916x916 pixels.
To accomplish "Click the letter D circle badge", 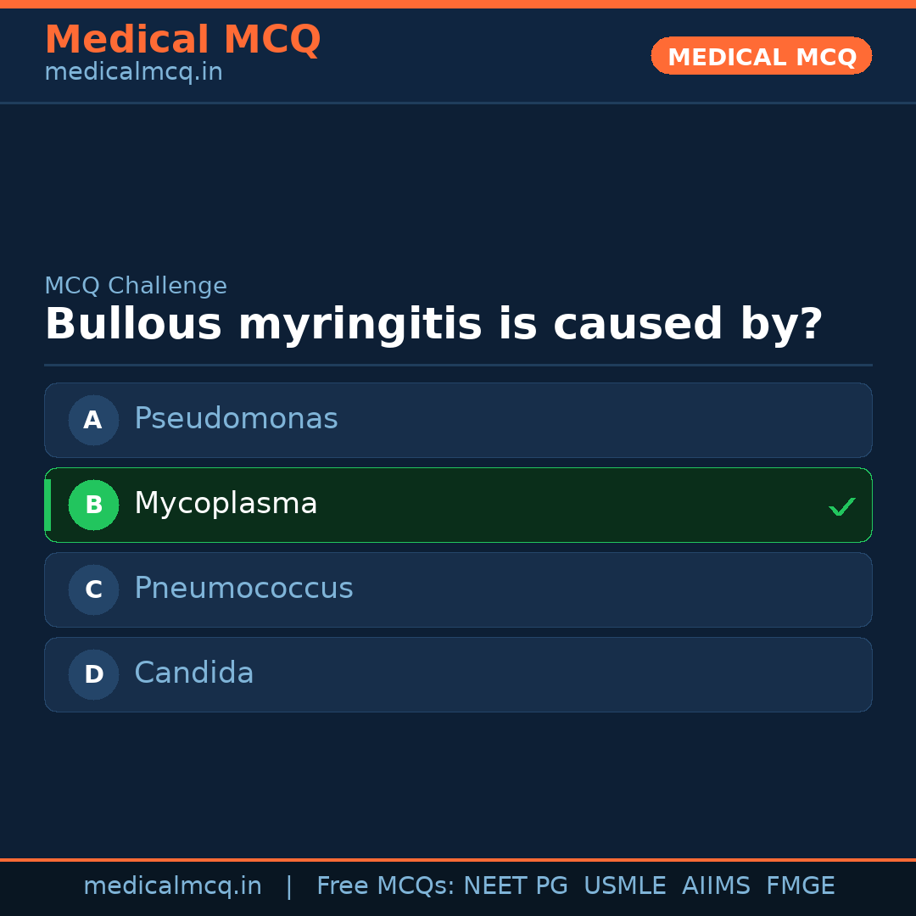I will [93, 674].
